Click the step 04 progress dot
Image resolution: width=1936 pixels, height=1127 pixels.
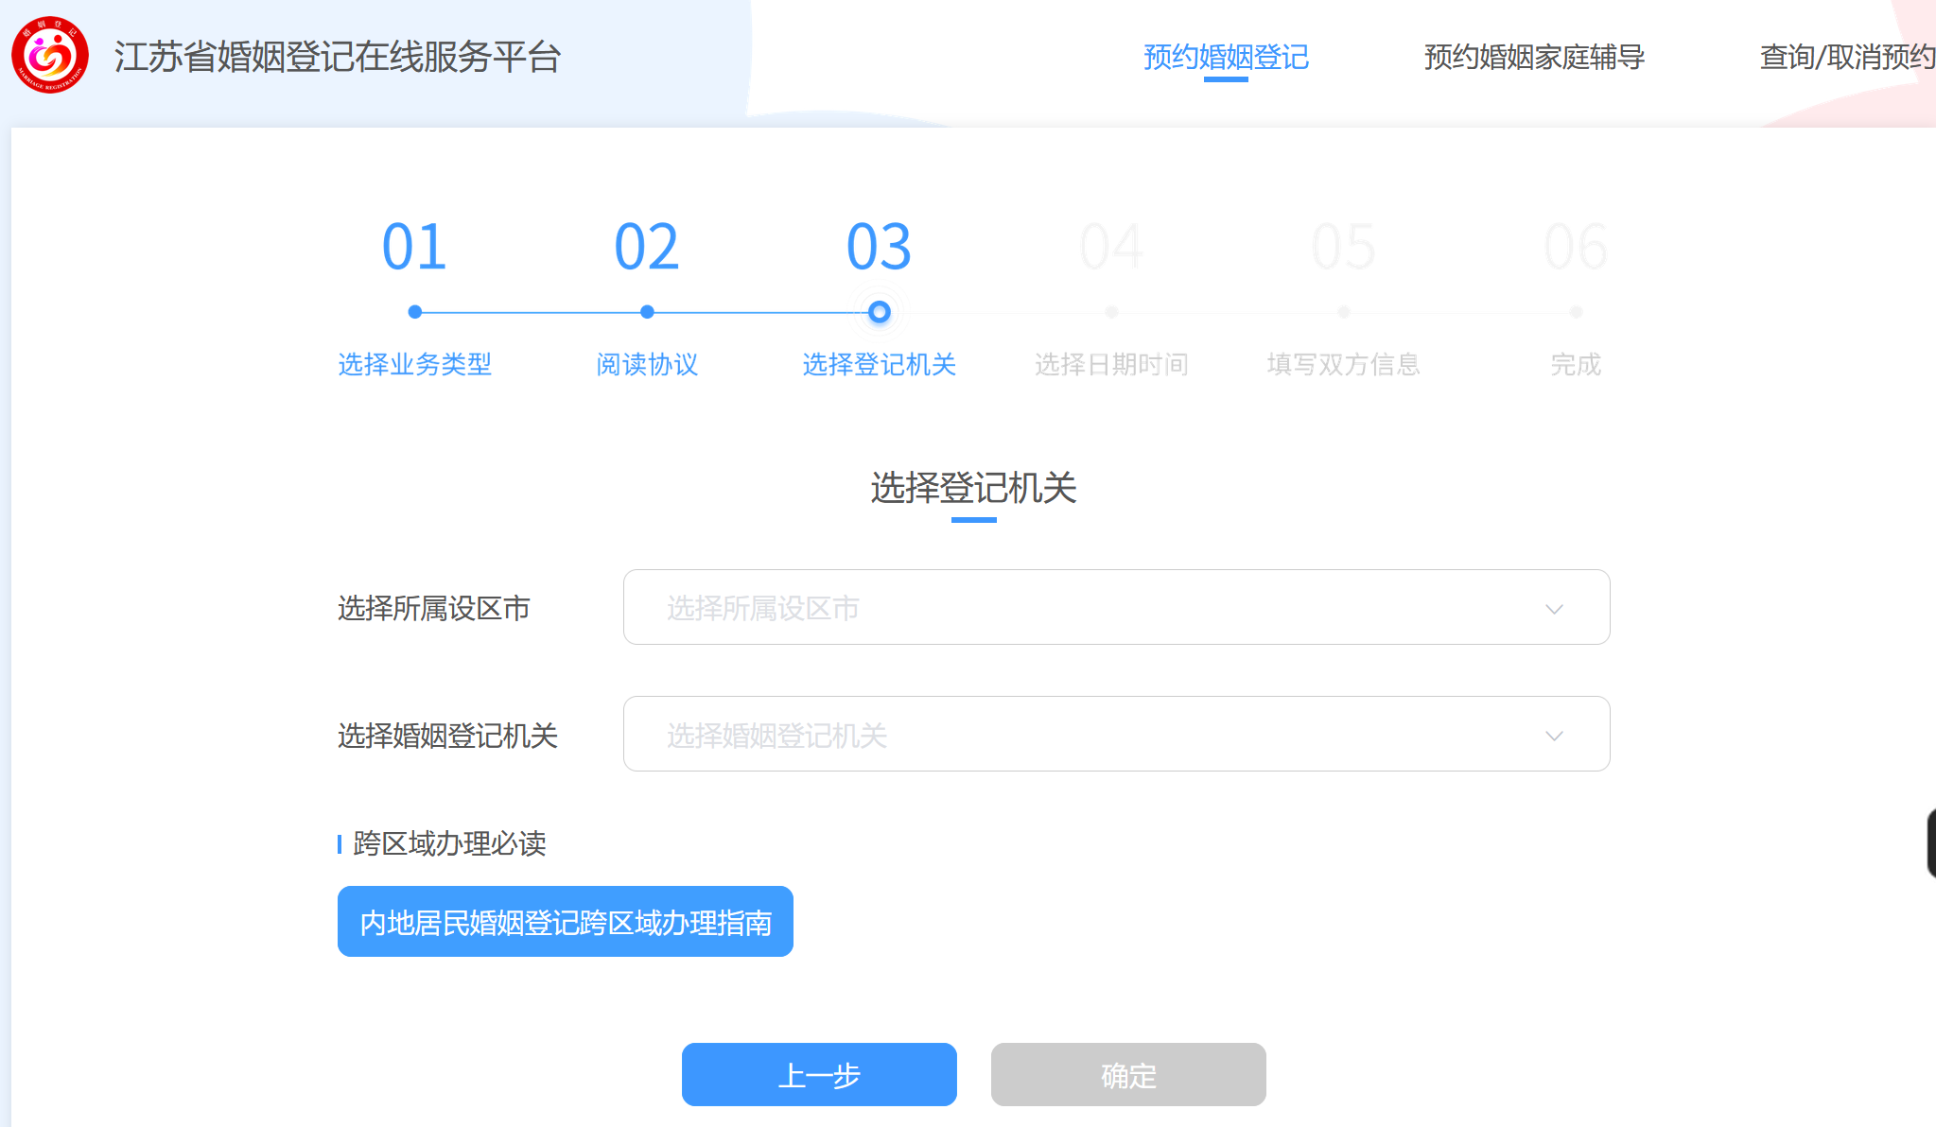click(x=1111, y=312)
